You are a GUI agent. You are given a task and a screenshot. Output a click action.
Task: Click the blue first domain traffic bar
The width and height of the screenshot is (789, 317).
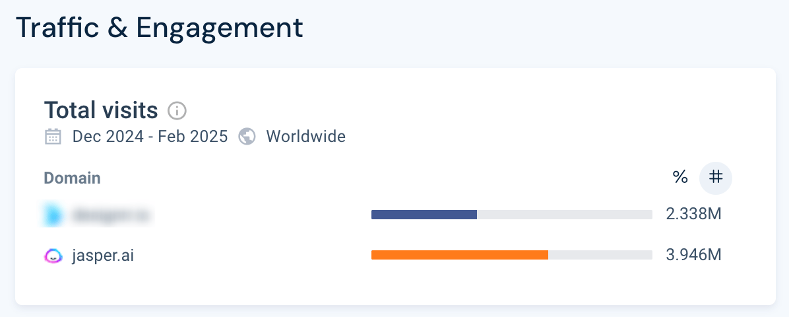[424, 215]
